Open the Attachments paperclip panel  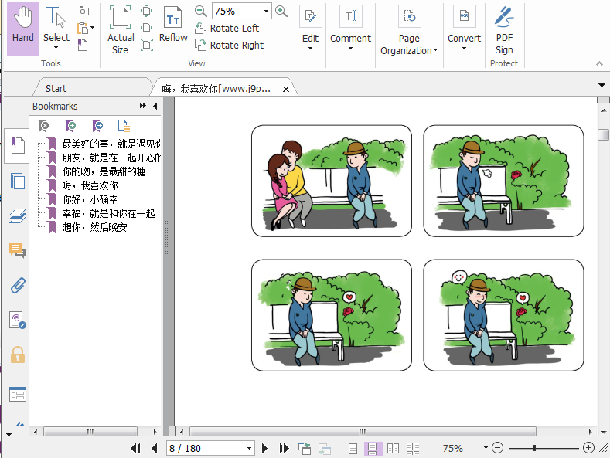(17, 285)
